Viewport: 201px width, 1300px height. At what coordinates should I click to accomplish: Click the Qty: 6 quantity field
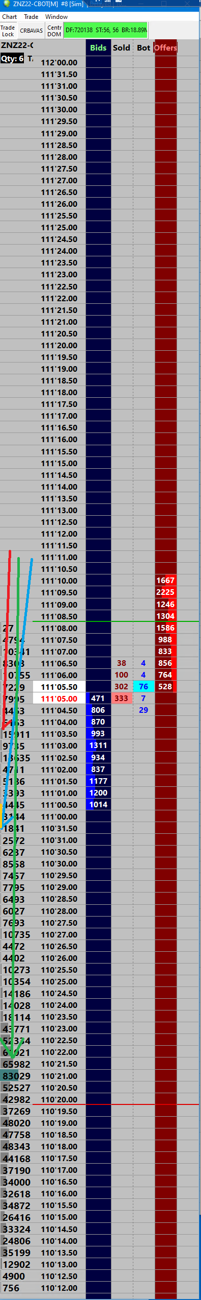(12, 59)
